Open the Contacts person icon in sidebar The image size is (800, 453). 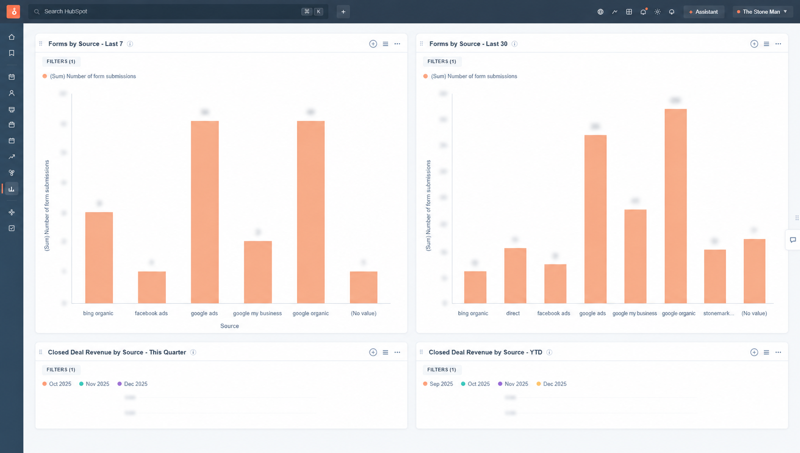pyautogui.click(x=12, y=93)
